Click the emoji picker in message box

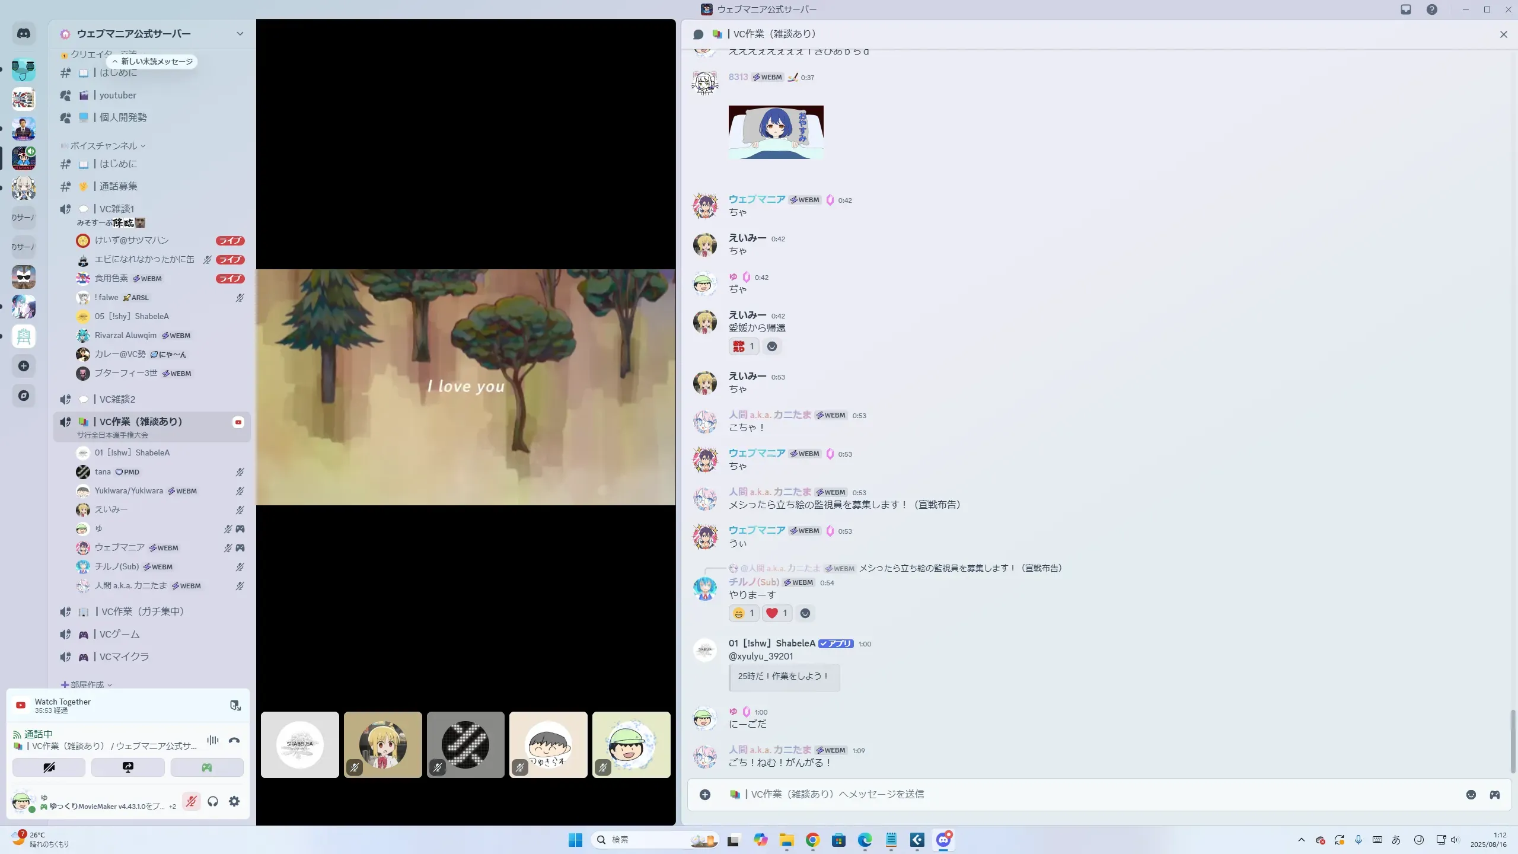coord(1471,795)
